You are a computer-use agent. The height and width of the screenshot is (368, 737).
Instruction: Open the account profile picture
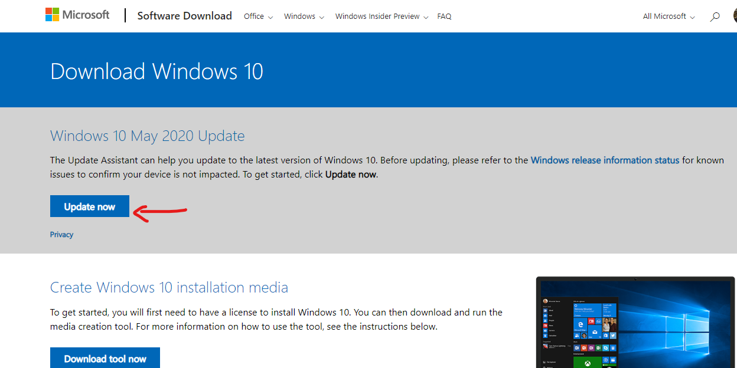[x=735, y=16]
